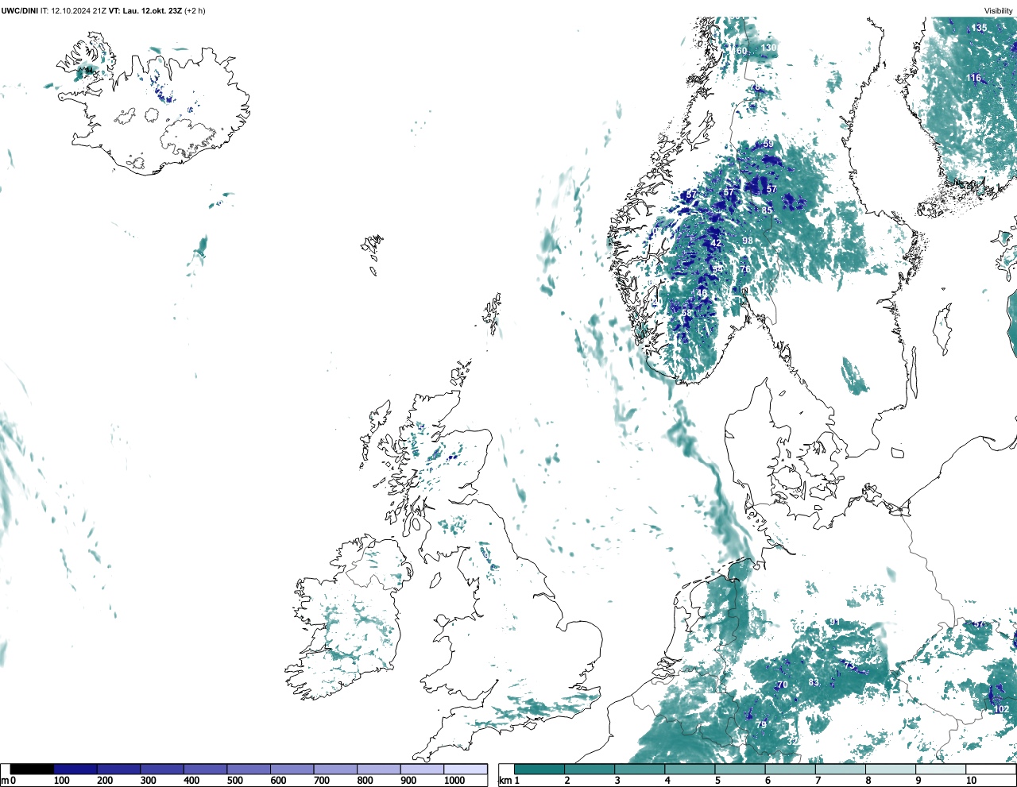This screenshot has height=787, width=1017.
Task: Click the 'Visibility' title text
Action: (x=999, y=10)
